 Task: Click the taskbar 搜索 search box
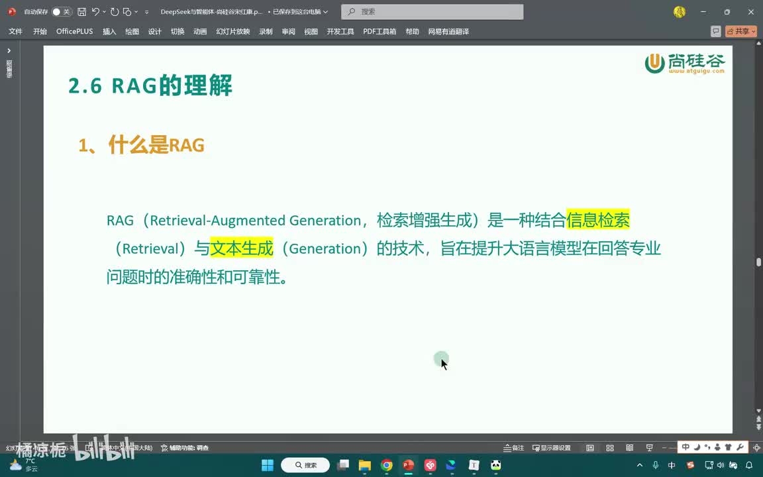click(x=305, y=465)
